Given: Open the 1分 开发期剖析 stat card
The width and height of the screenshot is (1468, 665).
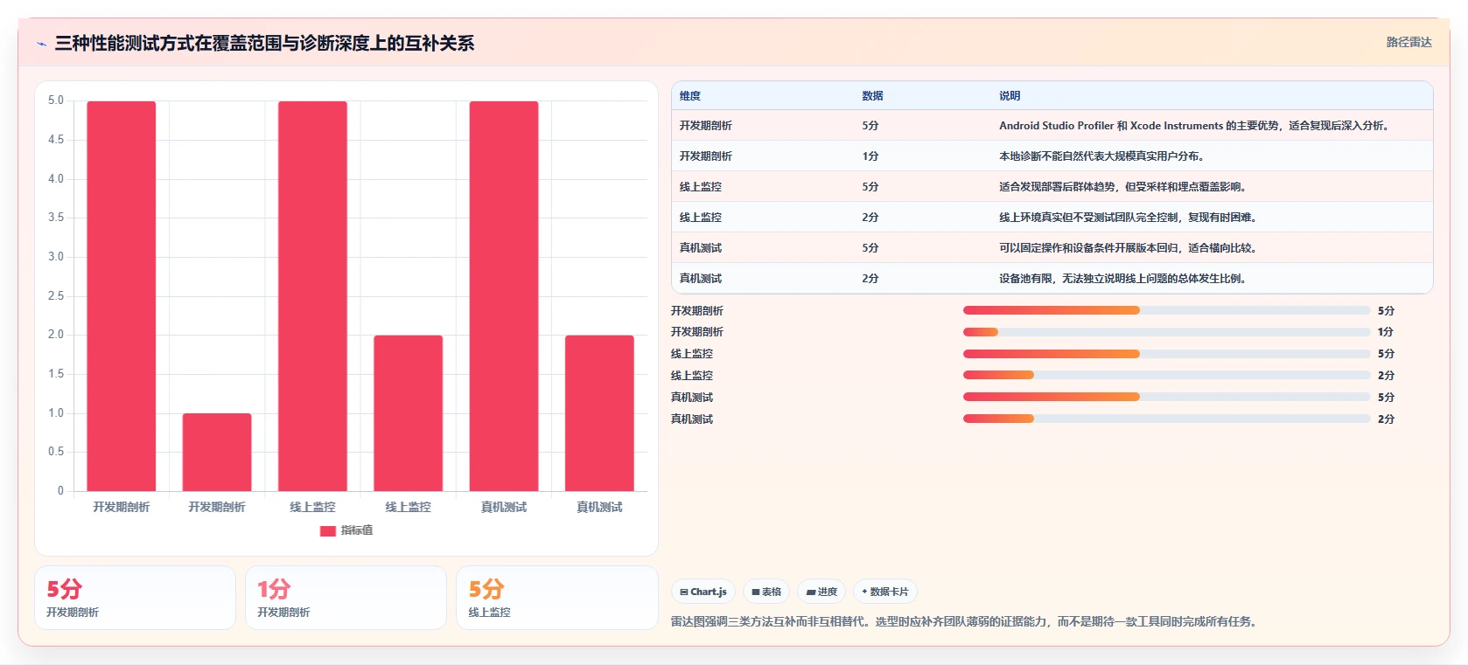Looking at the screenshot, I should click(346, 598).
